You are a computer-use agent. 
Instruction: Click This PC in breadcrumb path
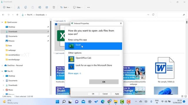tap(30, 15)
